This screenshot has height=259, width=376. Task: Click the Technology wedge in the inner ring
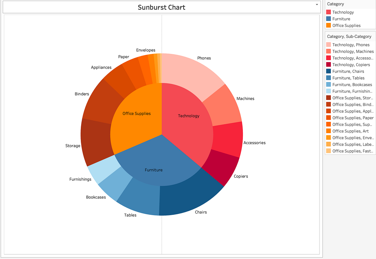tap(188, 116)
